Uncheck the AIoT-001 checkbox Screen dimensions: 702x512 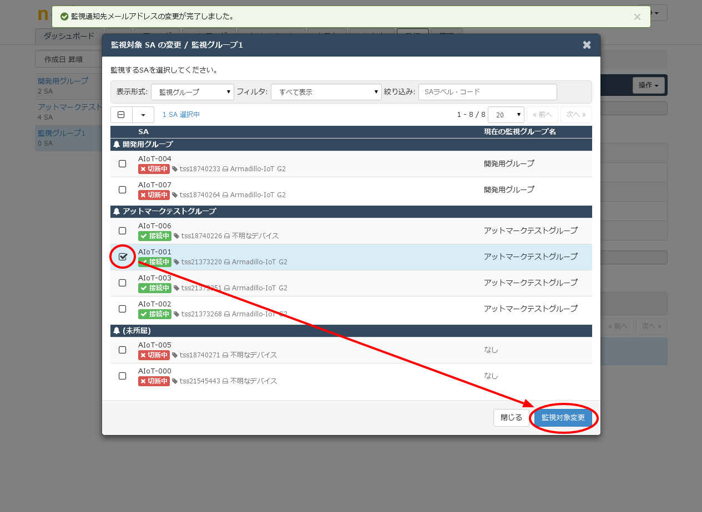click(123, 257)
